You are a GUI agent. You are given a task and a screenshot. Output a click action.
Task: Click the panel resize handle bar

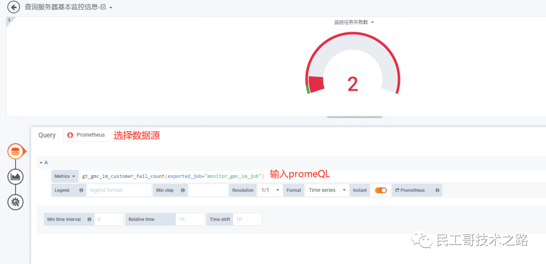pos(354,117)
